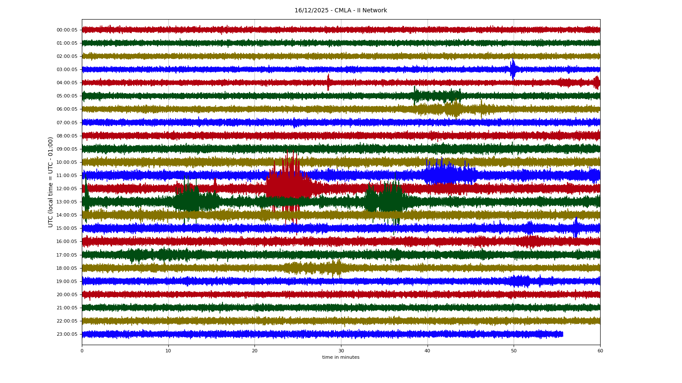Select the 00:00:05 row label
The image size is (682, 383).
click(67, 30)
